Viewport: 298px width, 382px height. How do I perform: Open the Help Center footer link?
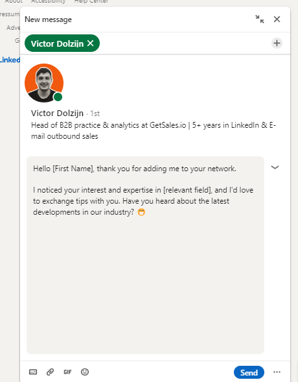coord(91,1)
